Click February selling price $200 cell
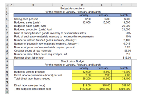This screenshot has height=100, width=149. [x=107, y=19]
